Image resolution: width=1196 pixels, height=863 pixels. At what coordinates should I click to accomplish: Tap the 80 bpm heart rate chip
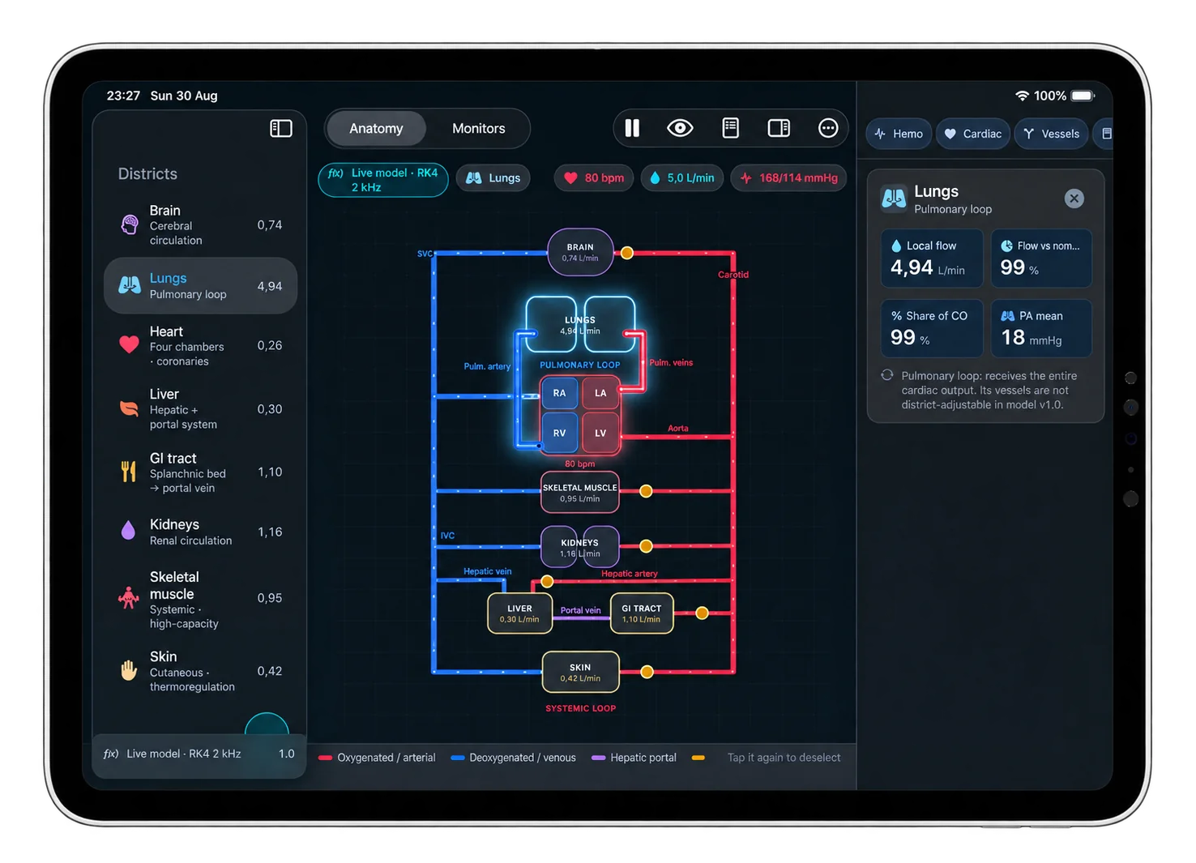click(596, 178)
